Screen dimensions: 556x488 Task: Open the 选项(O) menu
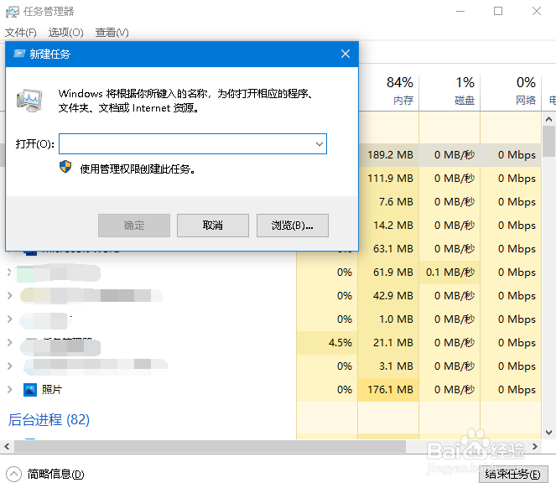tap(66, 33)
